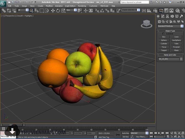Screen dimensions: 185x139
Task: Enable the AutoGrid checkbox
Action: (x=163, y=34)
